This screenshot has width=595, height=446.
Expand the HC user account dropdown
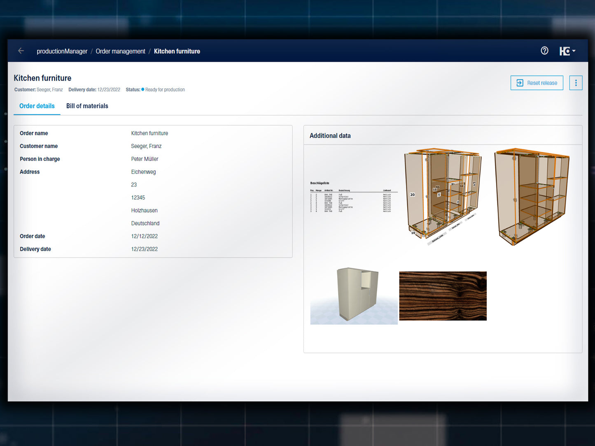coord(567,51)
